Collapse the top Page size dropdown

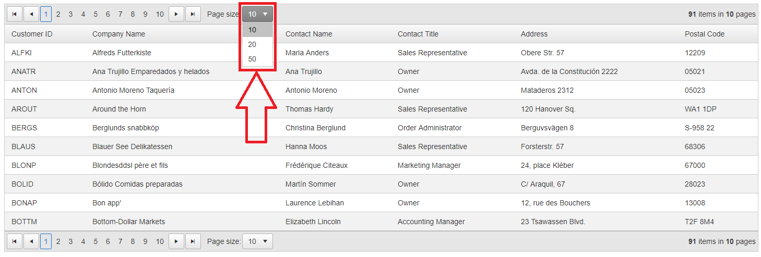(258, 14)
